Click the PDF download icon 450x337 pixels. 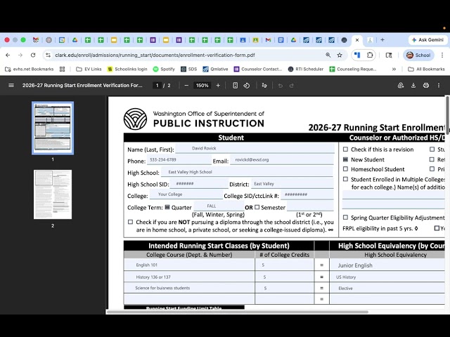(413, 86)
